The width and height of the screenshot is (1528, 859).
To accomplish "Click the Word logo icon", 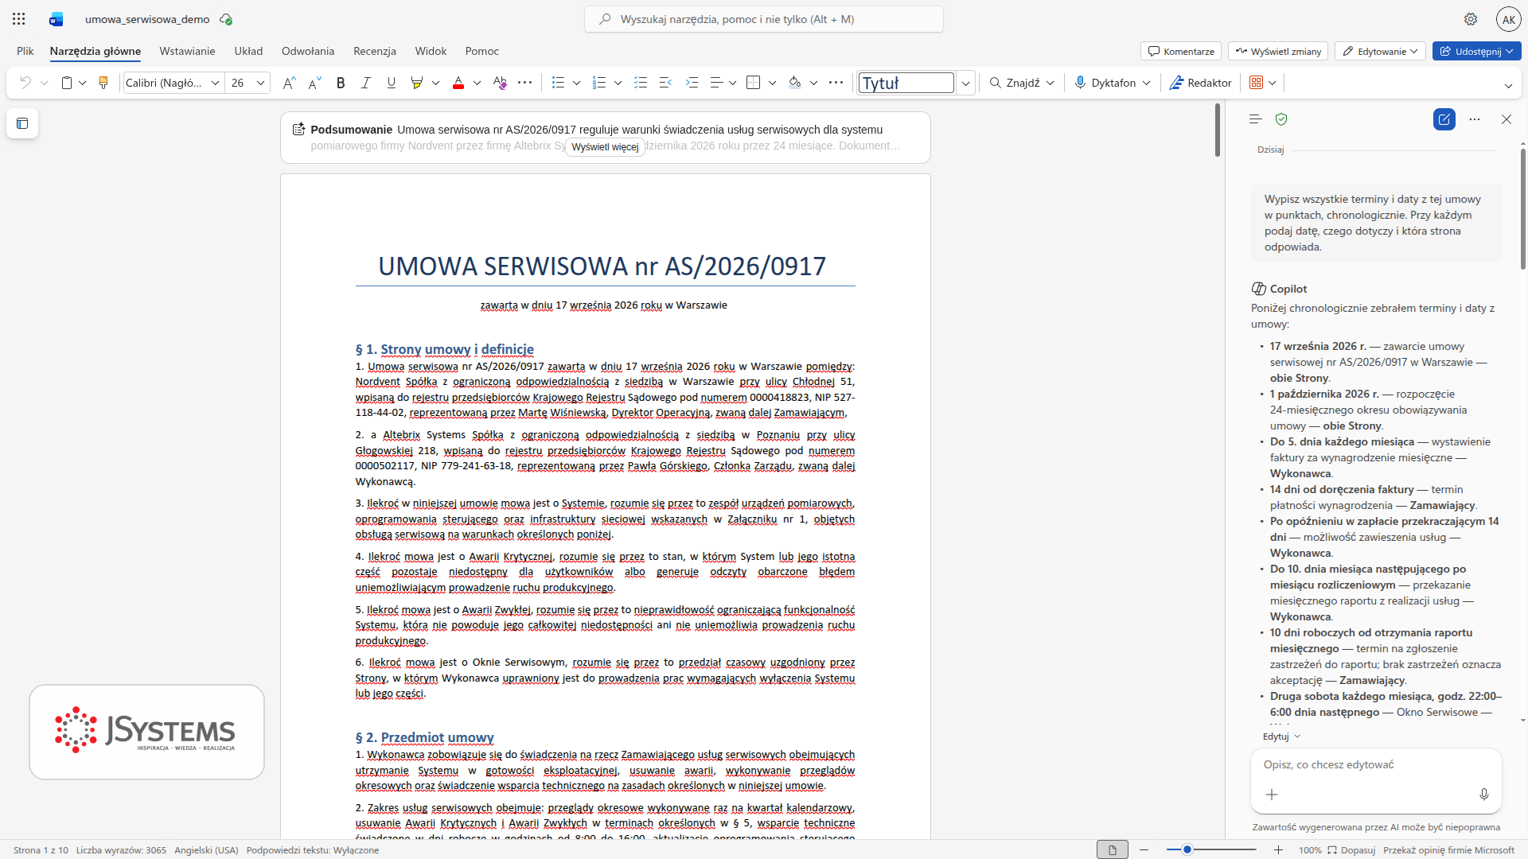I will [x=56, y=19].
